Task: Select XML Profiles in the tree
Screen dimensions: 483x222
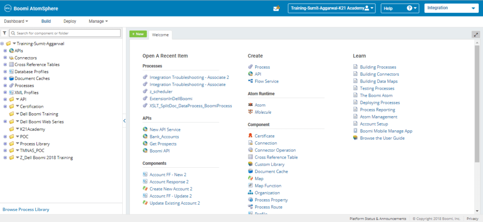Action: pyautogui.click(x=26, y=93)
